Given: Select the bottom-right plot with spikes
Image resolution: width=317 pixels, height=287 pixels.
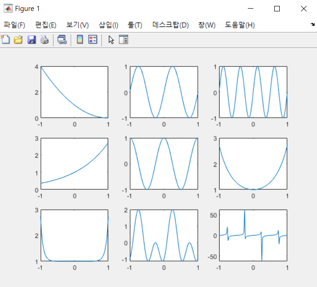Looking at the screenshot, I should tap(253, 236).
